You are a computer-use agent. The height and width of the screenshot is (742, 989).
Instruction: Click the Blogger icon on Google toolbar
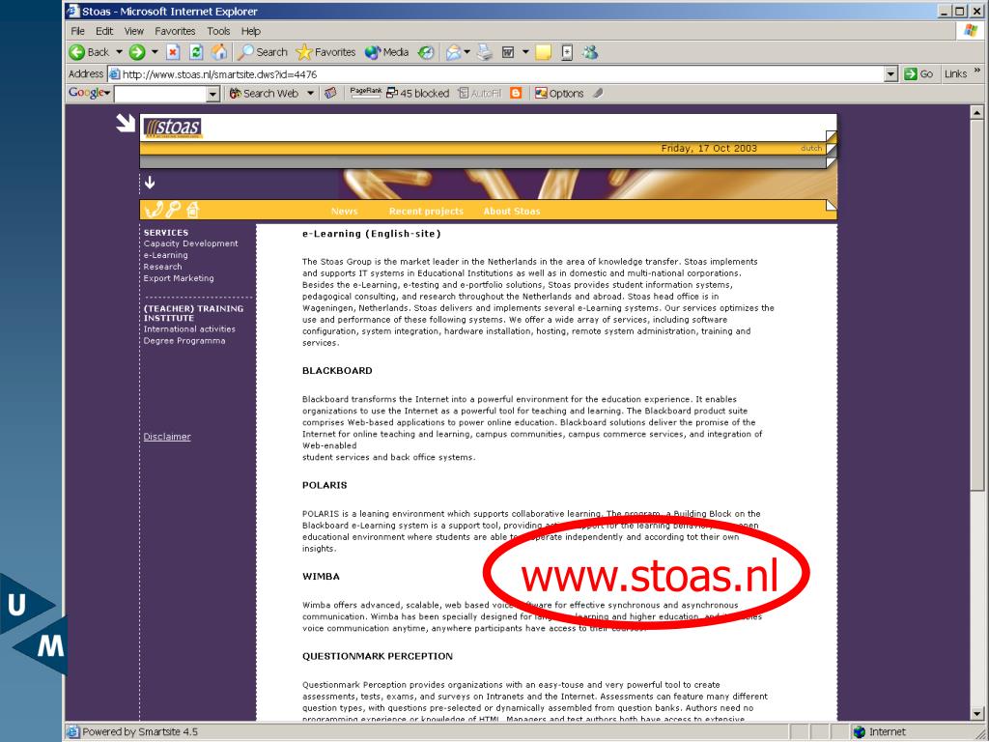(x=516, y=94)
